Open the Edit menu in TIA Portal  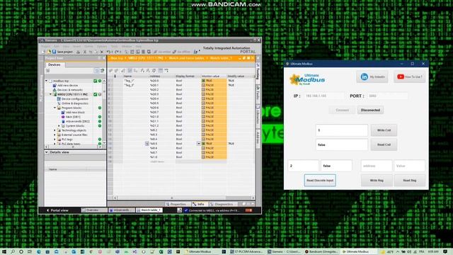57,46
